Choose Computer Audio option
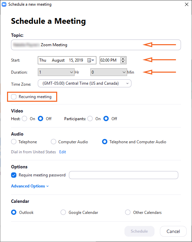This screenshot has width=192, height=242. (x=54, y=142)
